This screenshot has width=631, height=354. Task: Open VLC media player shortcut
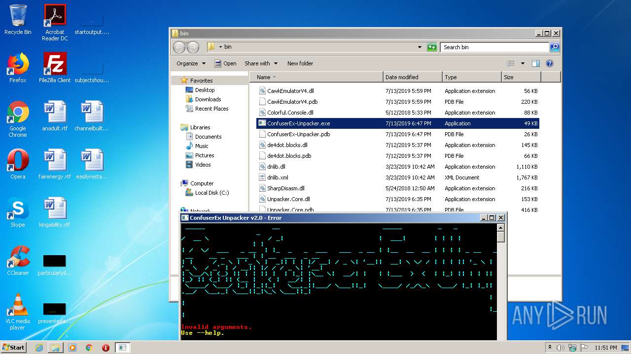click(18, 312)
